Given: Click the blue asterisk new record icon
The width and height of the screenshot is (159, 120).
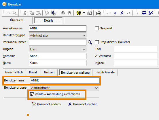Looking at the screenshot, I should (115, 13).
